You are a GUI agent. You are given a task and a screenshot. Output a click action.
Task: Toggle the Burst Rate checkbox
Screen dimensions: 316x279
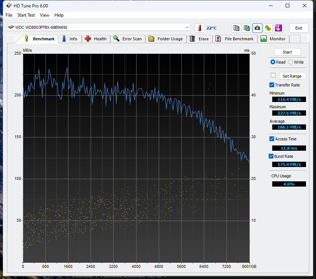click(271, 156)
